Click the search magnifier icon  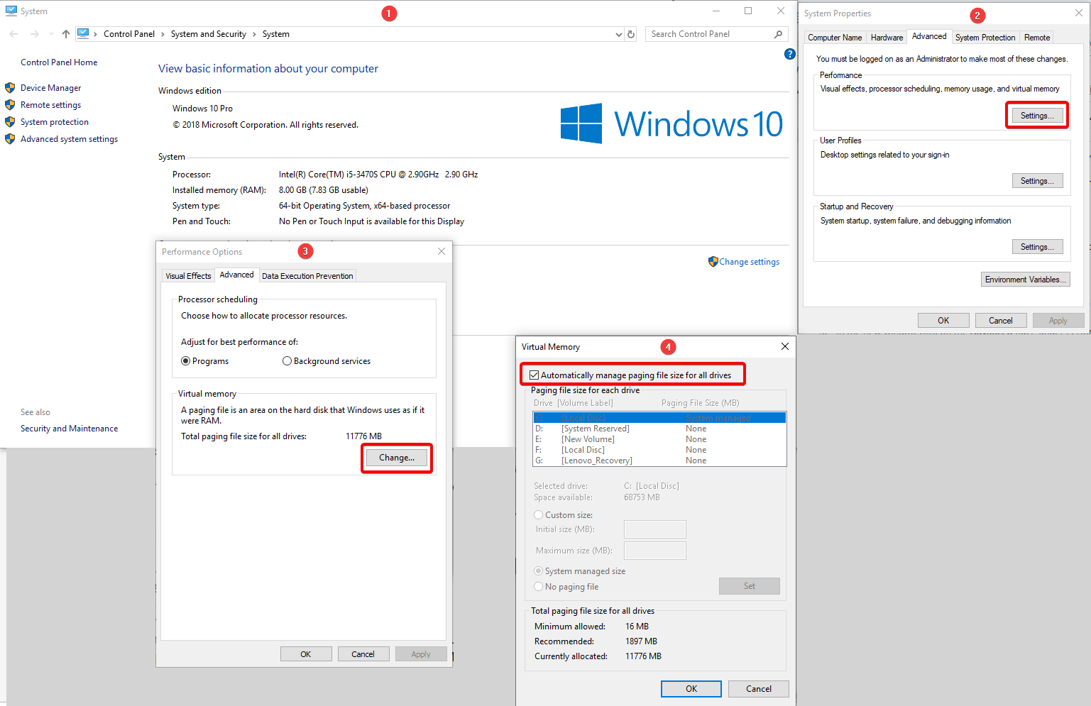point(778,34)
